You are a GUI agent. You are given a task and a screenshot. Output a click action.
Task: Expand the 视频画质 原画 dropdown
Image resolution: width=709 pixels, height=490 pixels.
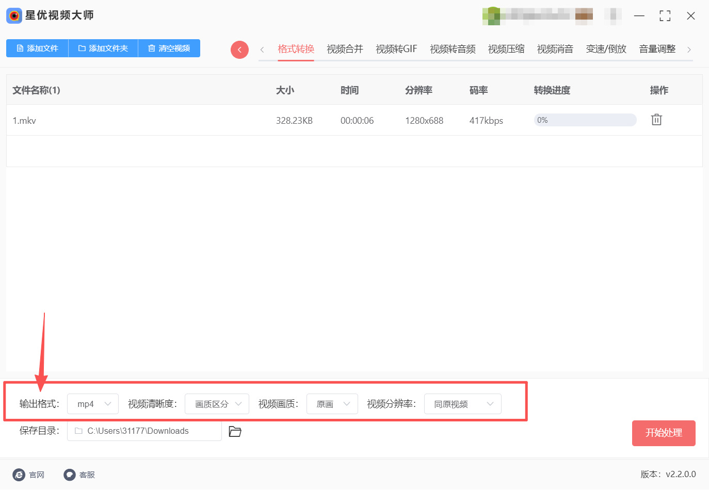pos(332,404)
